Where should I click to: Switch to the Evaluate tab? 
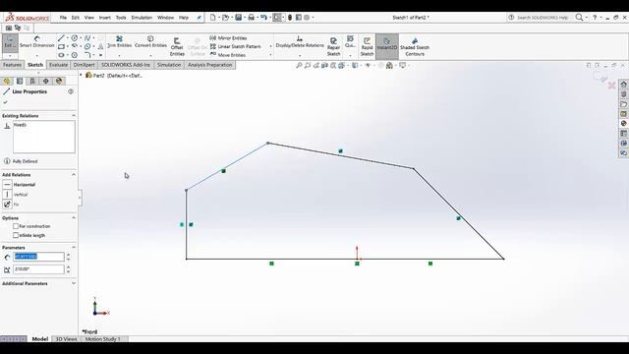pos(59,65)
